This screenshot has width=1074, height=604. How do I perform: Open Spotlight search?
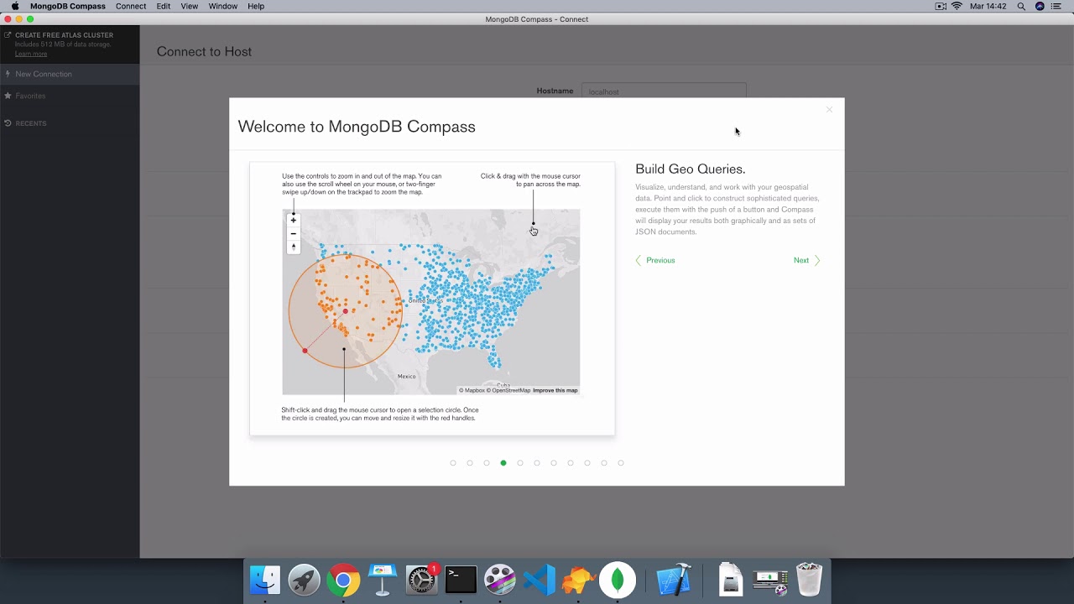tap(1021, 6)
